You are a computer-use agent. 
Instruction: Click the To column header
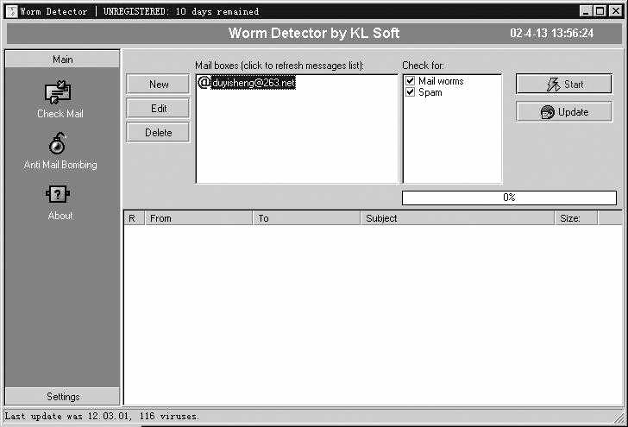click(x=306, y=218)
